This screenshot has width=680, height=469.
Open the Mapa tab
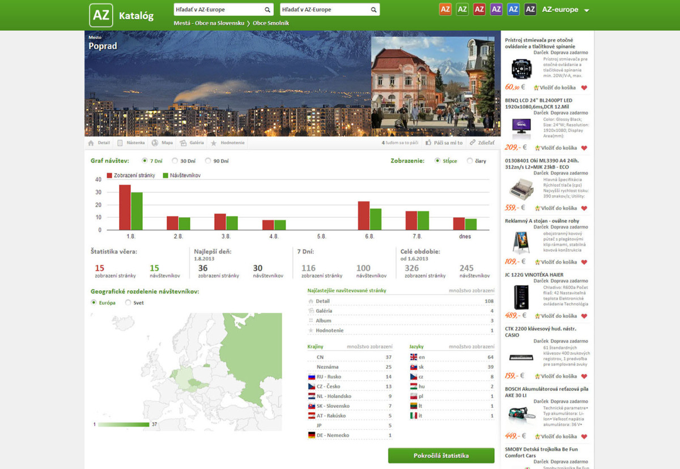coord(163,143)
